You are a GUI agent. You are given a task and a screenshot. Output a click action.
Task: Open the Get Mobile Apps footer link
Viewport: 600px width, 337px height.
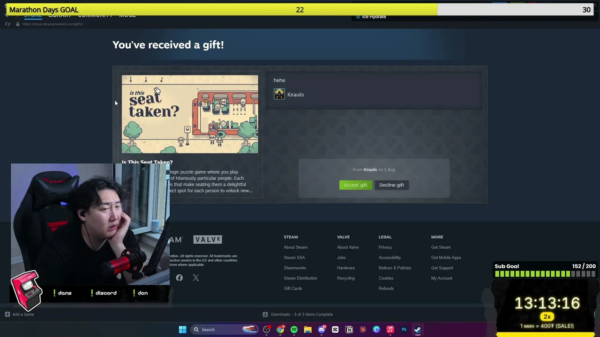click(x=446, y=257)
